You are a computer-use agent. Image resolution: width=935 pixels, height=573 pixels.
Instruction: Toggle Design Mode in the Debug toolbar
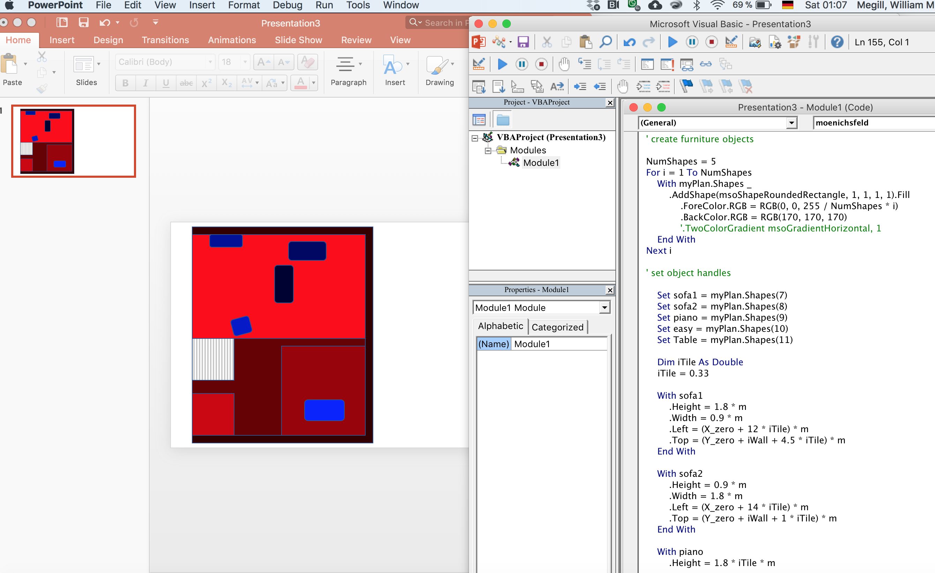(x=479, y=64)
